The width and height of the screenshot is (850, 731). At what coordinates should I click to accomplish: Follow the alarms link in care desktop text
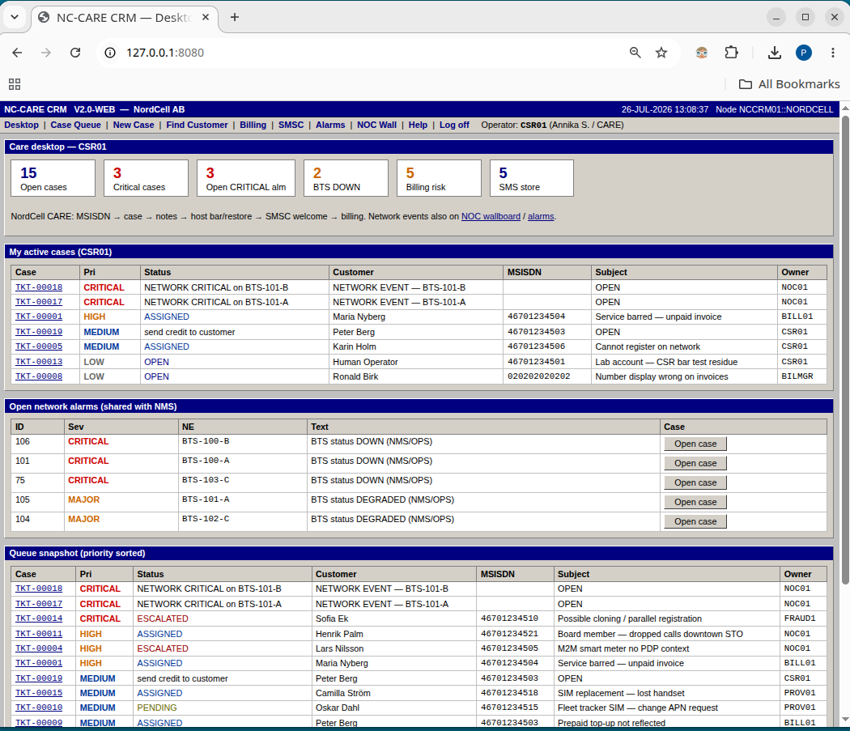coord(541,216)
